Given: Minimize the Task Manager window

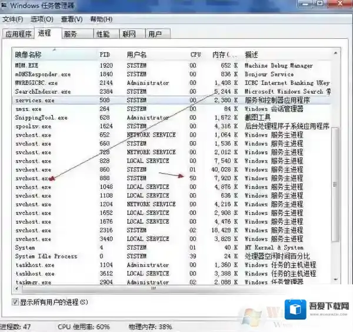Looking at the screenshot, I should pyautogui.click(x=307, y=4).
